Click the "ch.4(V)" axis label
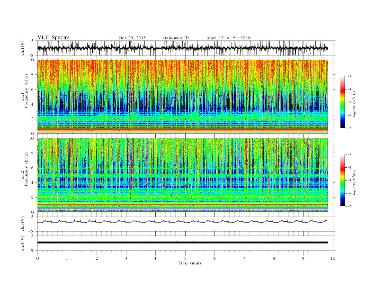Viewport: 375px width, 290px height. [23, 244]
